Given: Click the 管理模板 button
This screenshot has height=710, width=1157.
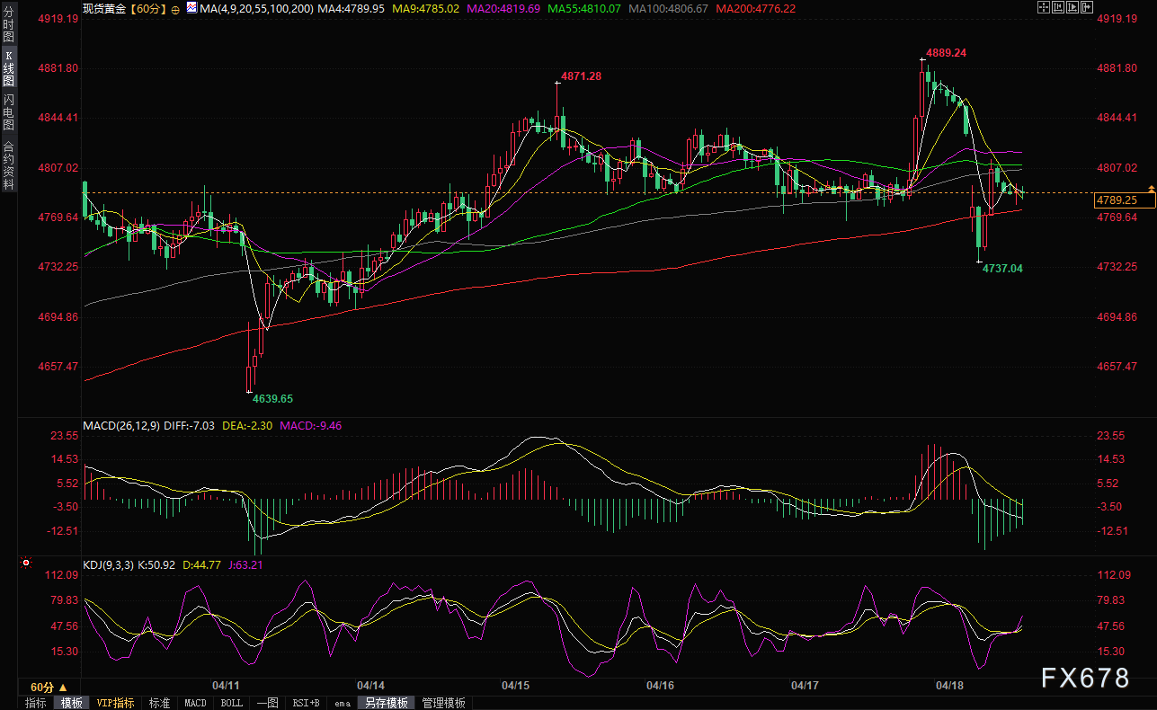Looking at the screenshot, I should tap(443, 703).
